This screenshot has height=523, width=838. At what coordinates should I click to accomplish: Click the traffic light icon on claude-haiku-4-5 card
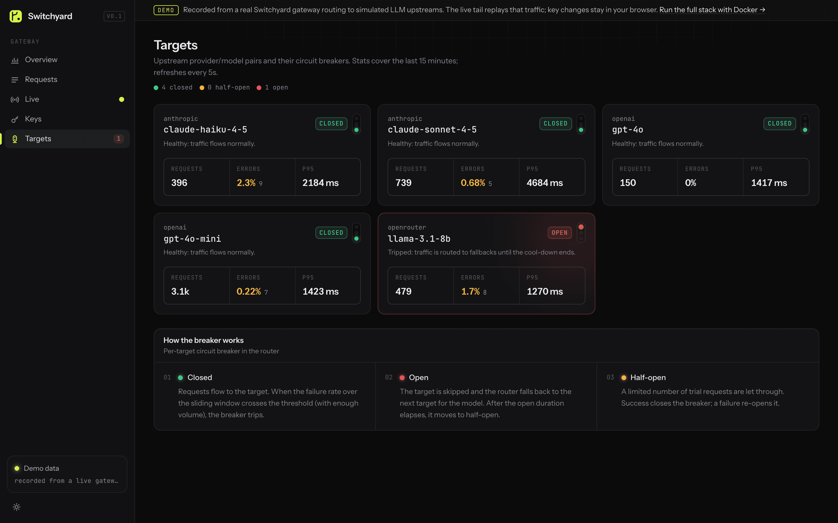(356, 124)
